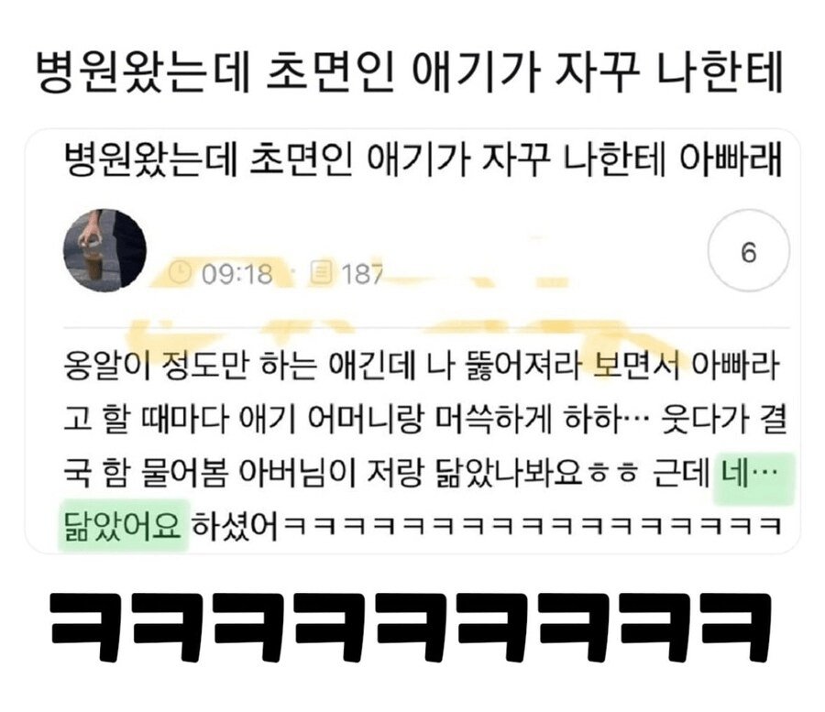
Task: Select the 09:18 post timestamp
Action: click(237, 274)
